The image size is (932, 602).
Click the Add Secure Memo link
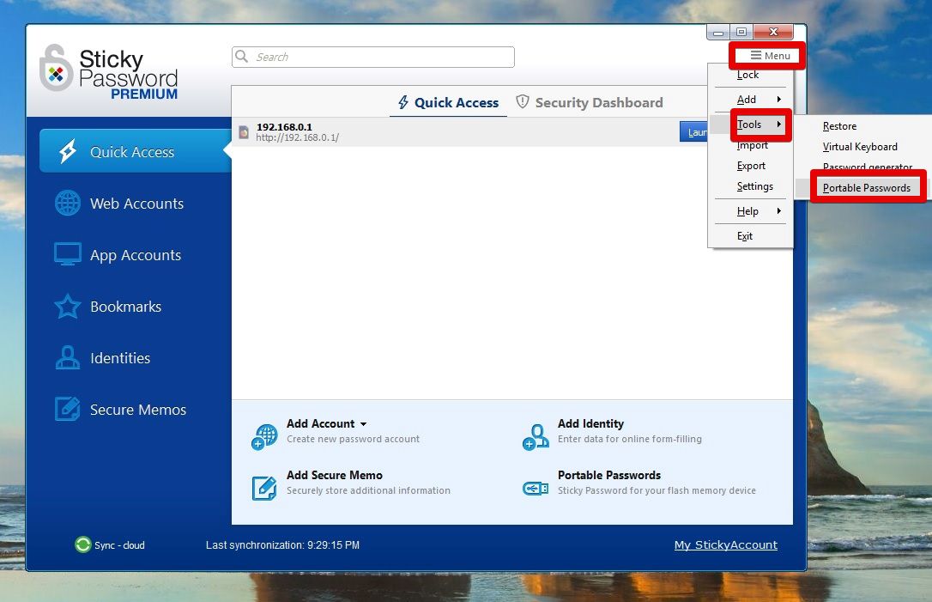[335, 475]
